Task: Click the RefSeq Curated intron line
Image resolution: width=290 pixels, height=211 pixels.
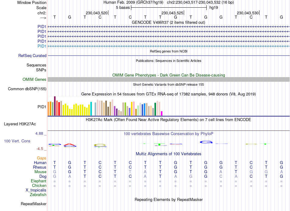Action: [x=169, y=55]
